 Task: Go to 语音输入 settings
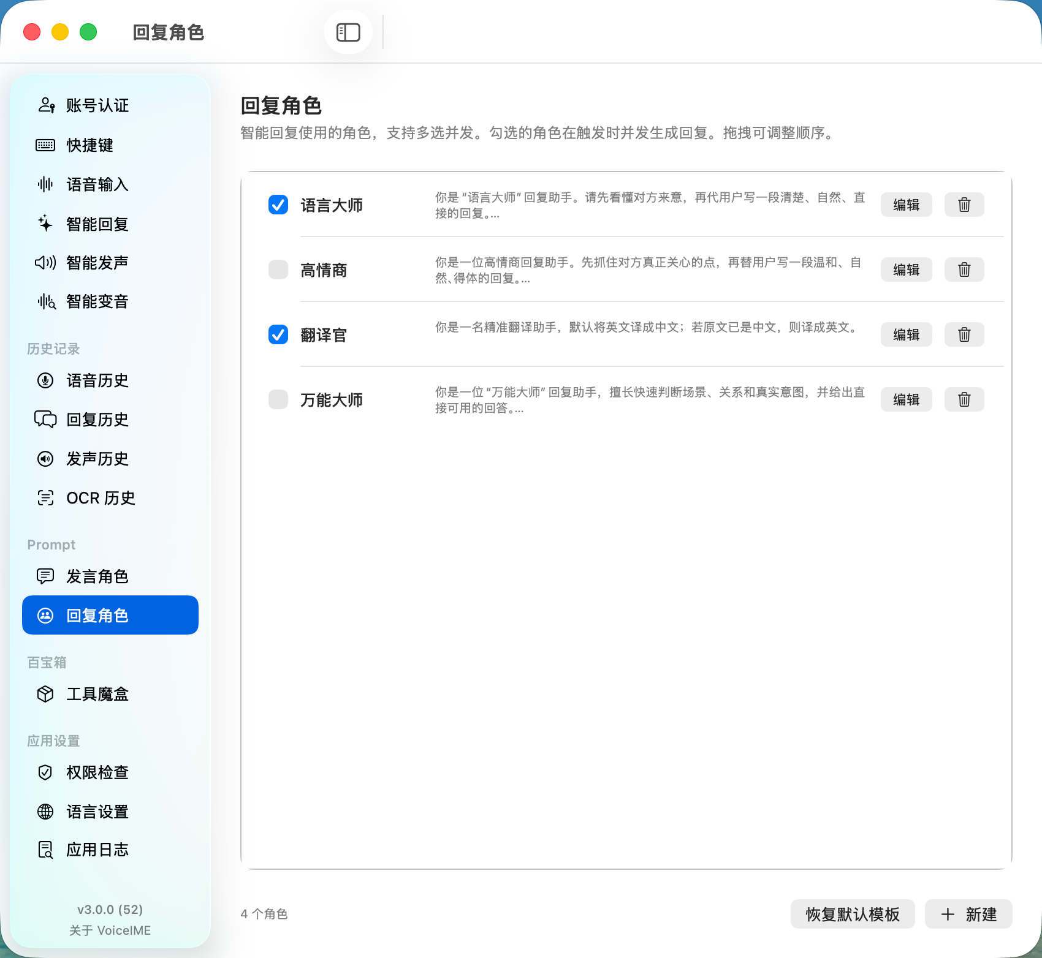(110, 184)
